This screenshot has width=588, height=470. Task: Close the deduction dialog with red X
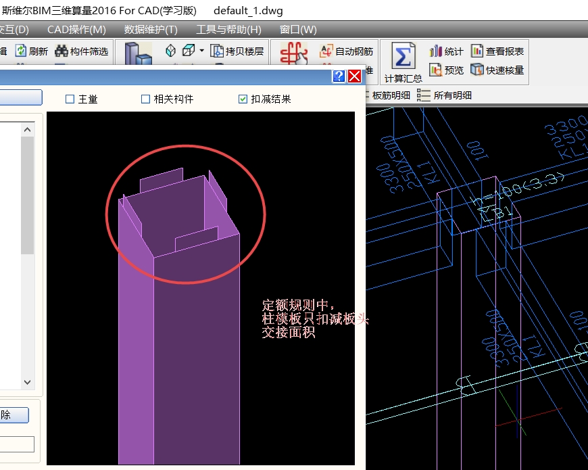tap(354, 76)
